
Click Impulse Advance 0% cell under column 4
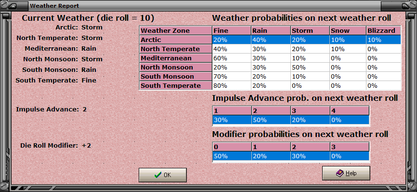click(x=350, y=120)
